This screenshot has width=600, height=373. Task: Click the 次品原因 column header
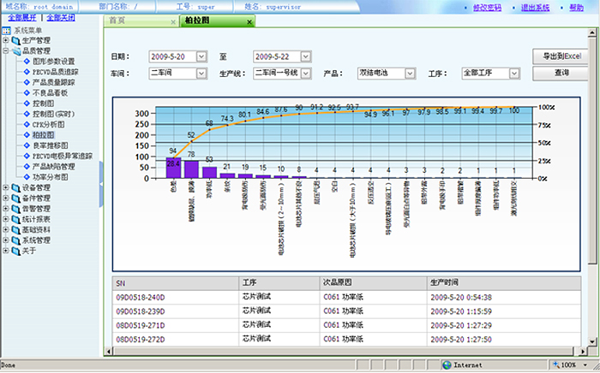coord(373,283)
